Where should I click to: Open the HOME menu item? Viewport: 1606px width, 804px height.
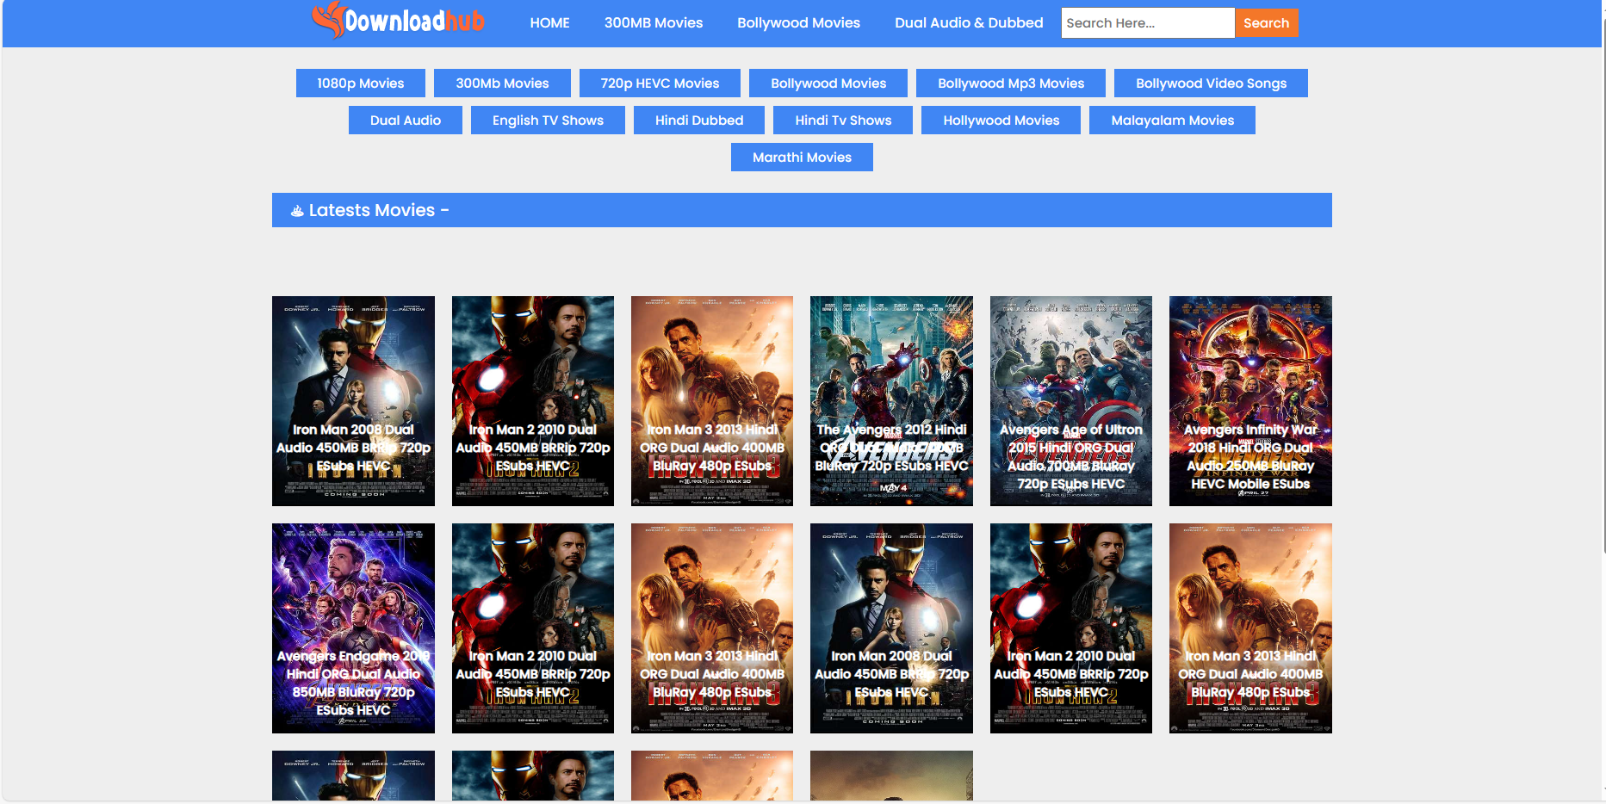point(549,23)
